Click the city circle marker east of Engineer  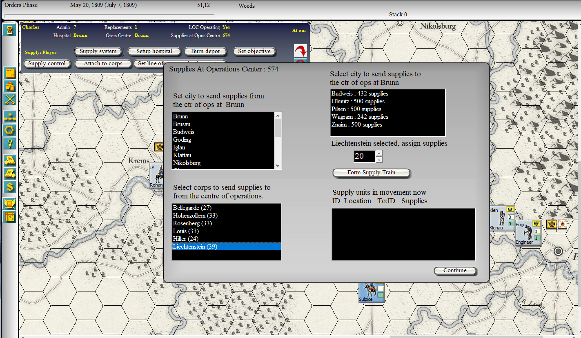point(558,251)
